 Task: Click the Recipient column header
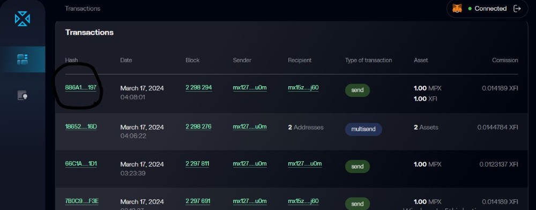click(x=300, y=60)
